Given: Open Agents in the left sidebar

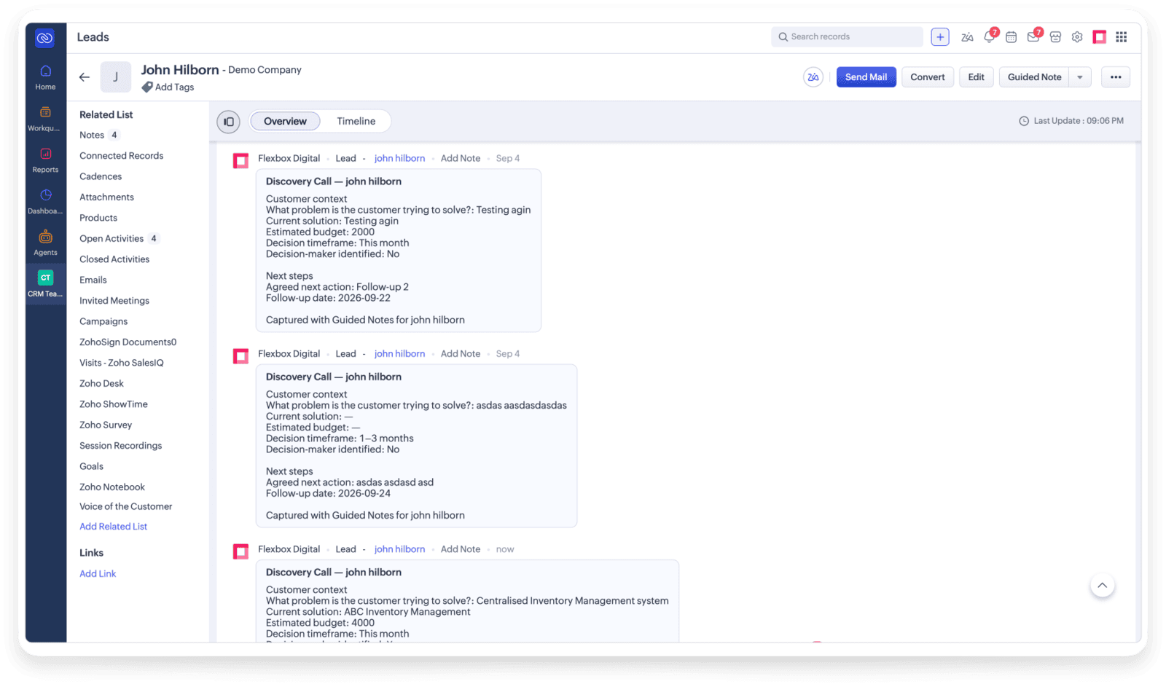Looking at the screenshot, I should [45, 243].
